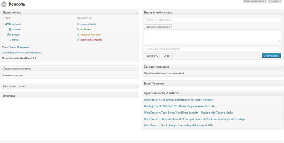
Task: Click the ожидают проверки comments link
Action: coord(90,35)
